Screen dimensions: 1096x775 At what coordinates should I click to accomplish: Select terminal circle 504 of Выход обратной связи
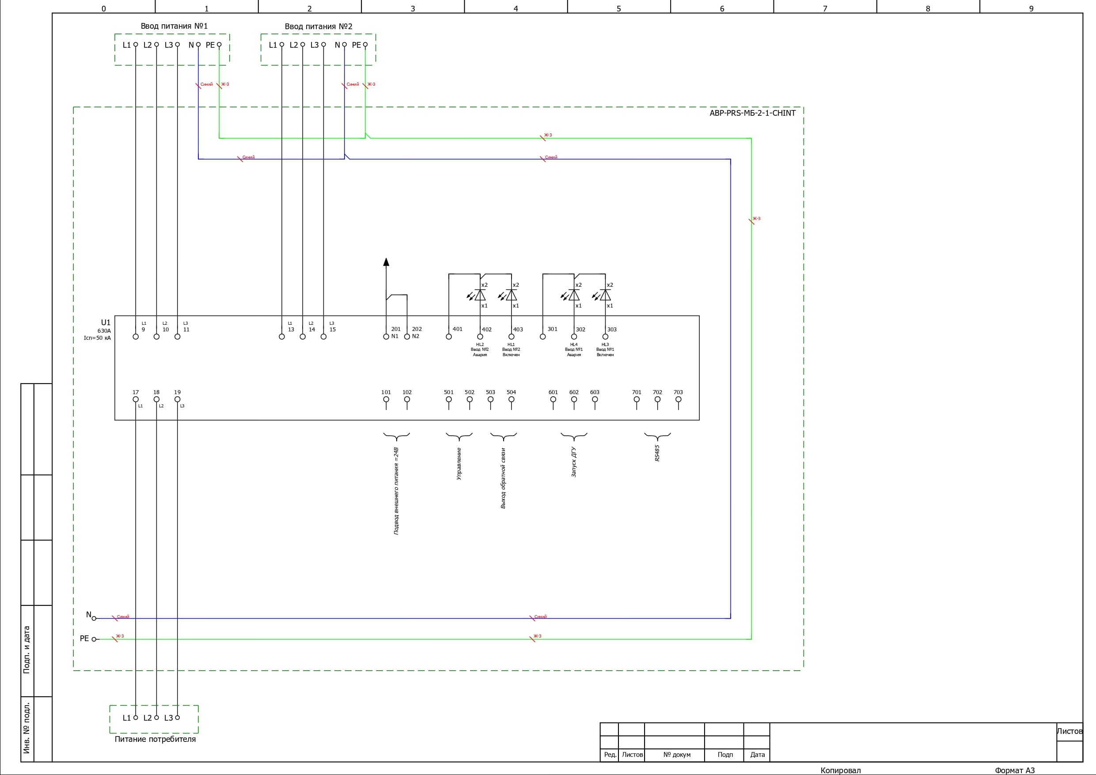(511, 399)
